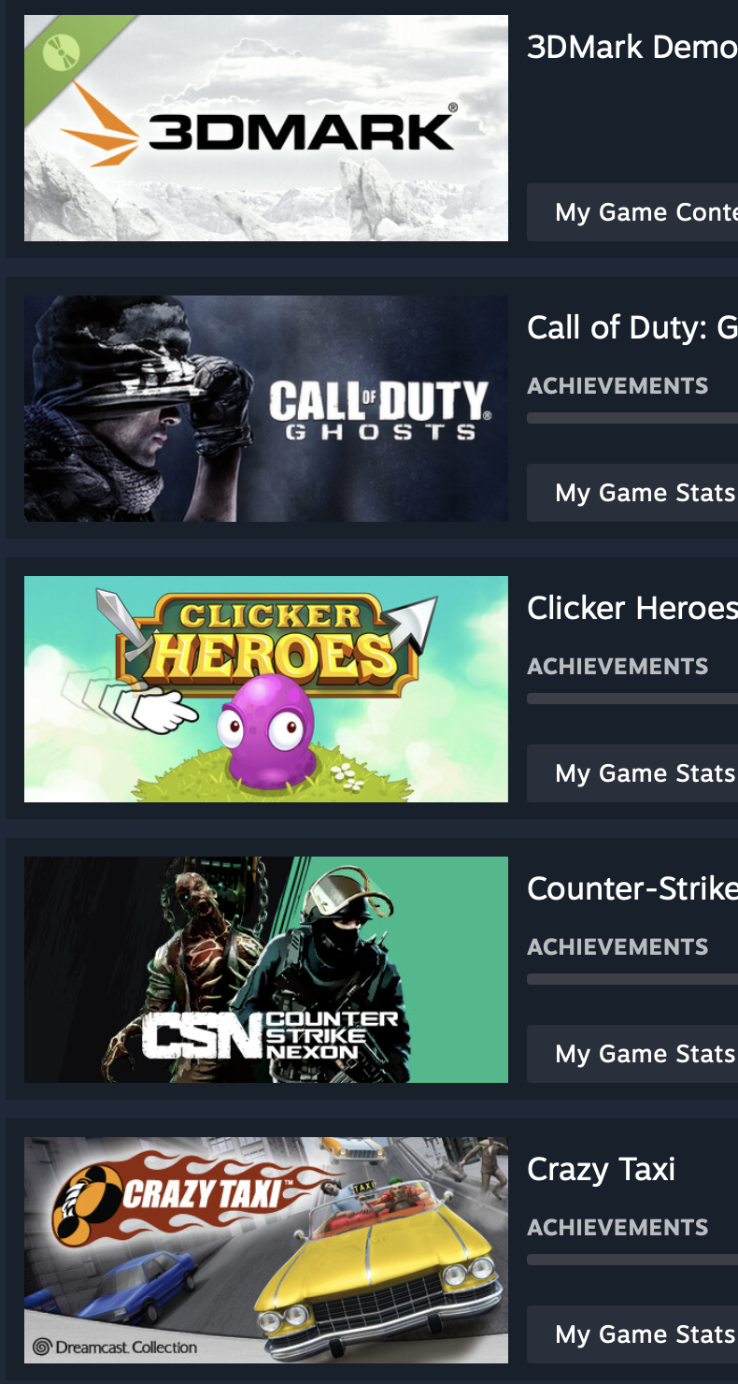Click the Clicker Heroes game title
This screenshot has width=738, height=1384.
pyautogui.click(x=632, y=608)
